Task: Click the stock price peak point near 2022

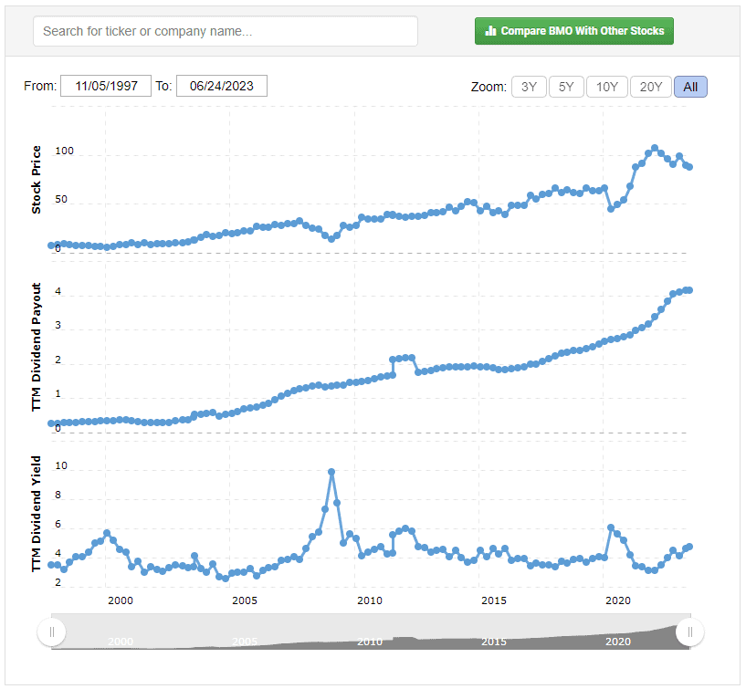Action: (654, 148)
